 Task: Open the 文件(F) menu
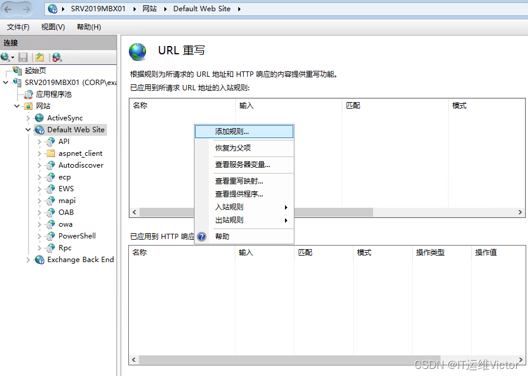[x=18, y=27]
